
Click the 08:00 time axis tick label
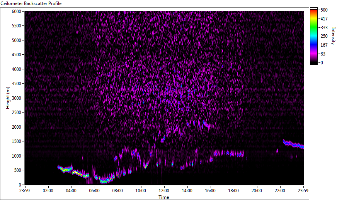[117, 191]
